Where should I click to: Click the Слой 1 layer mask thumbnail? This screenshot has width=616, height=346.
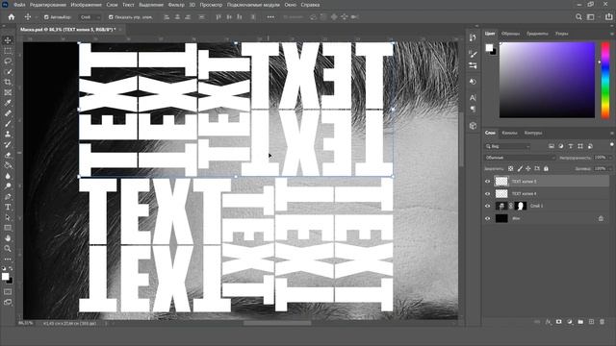(520, 206)
